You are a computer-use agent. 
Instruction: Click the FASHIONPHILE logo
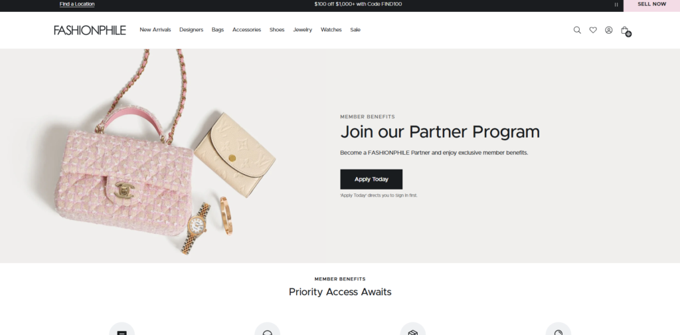click(x=90, y=30)
